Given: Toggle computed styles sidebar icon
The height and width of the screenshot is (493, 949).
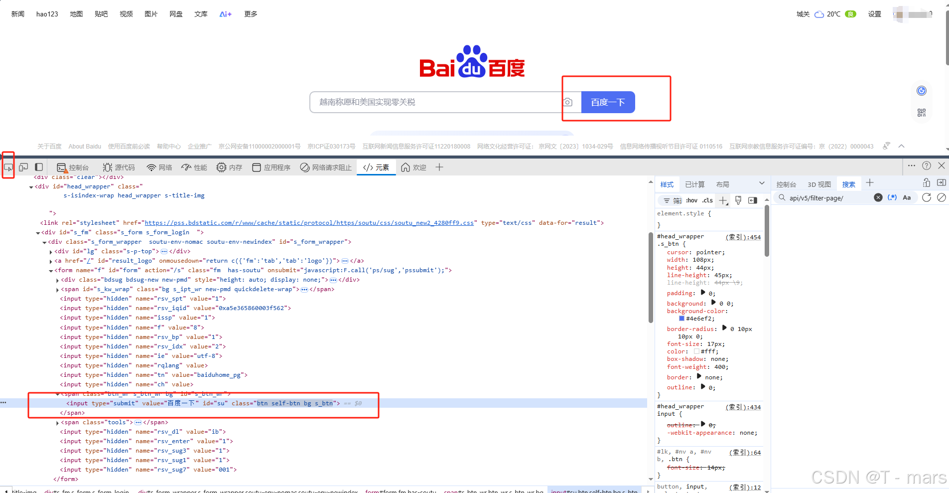Looking at the screenshot, I should pos(753,200).
